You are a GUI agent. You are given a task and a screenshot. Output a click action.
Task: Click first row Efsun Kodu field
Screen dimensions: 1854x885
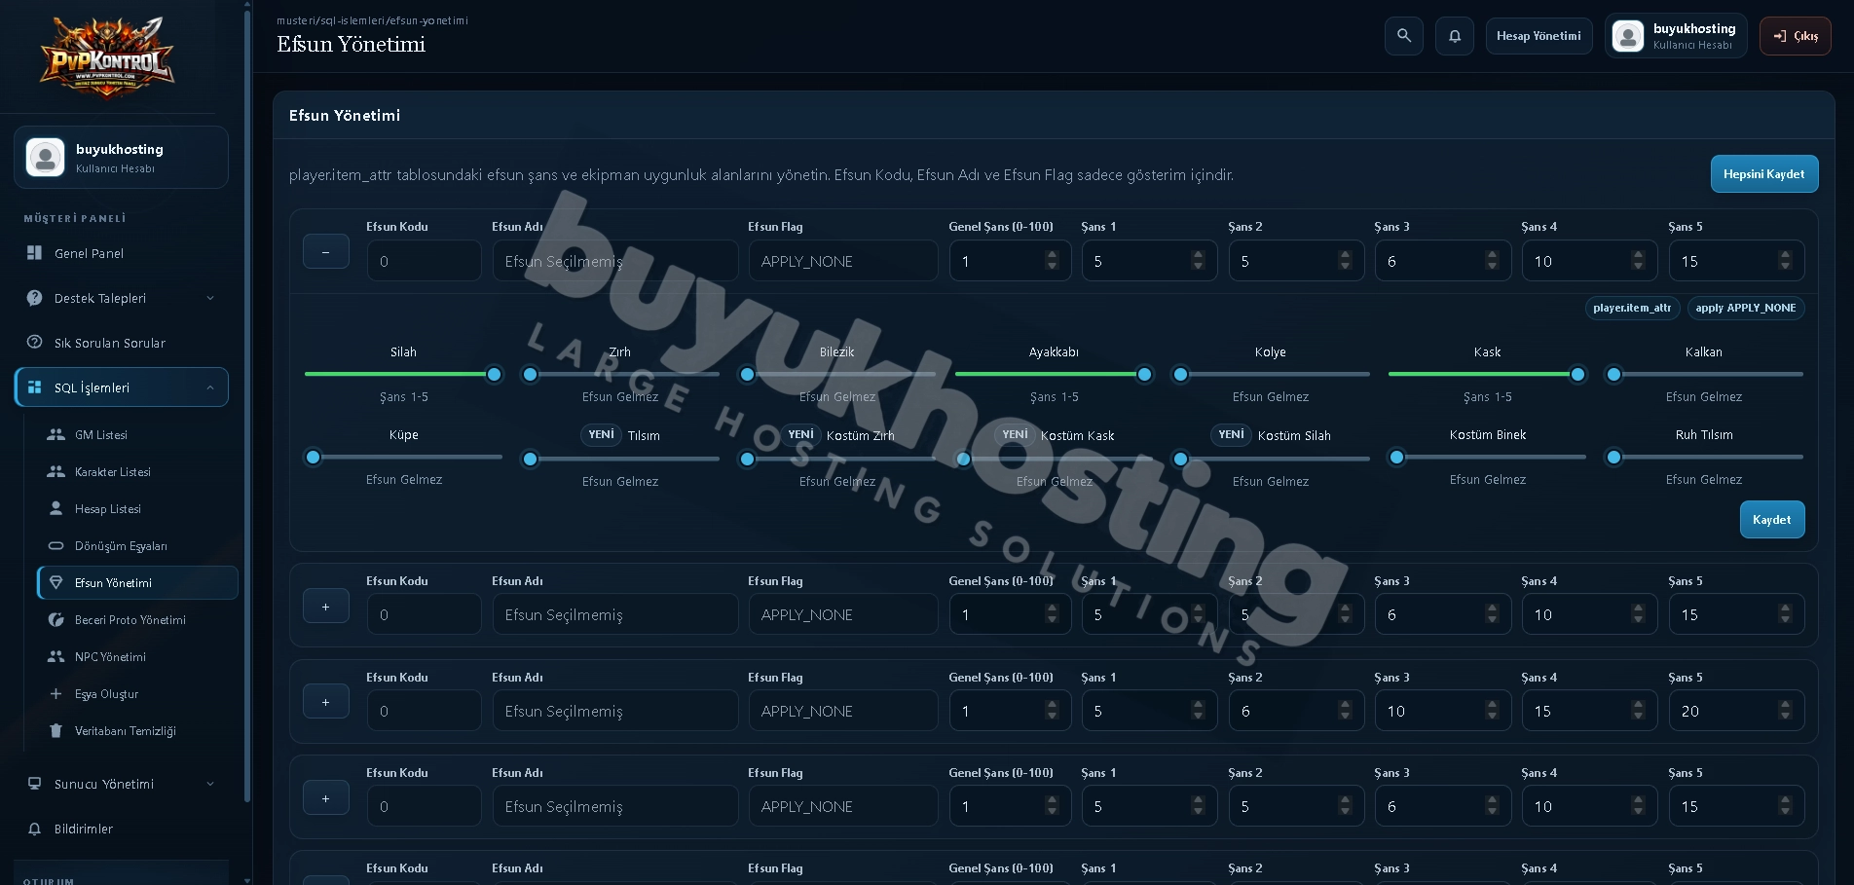point(424,261)
